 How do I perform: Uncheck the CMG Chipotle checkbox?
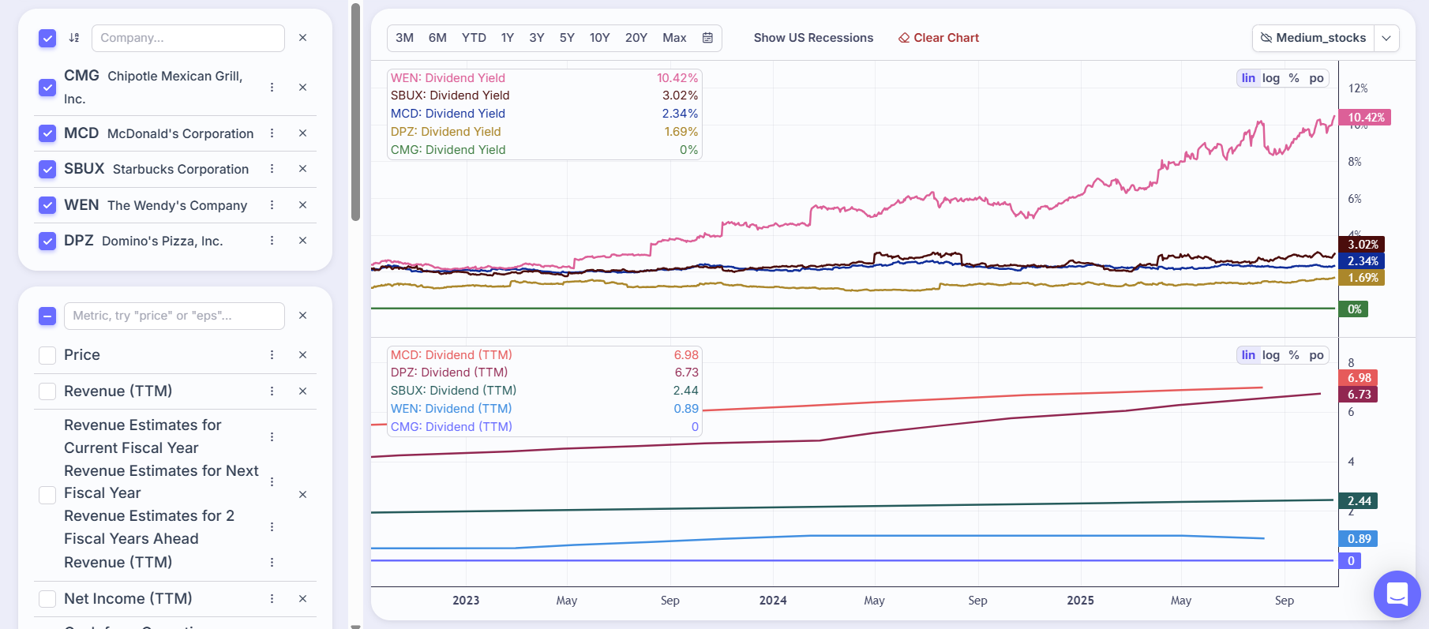point(47,88)
